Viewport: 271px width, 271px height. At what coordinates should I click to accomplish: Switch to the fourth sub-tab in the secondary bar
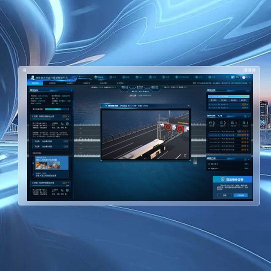click(x=87, y=83)
